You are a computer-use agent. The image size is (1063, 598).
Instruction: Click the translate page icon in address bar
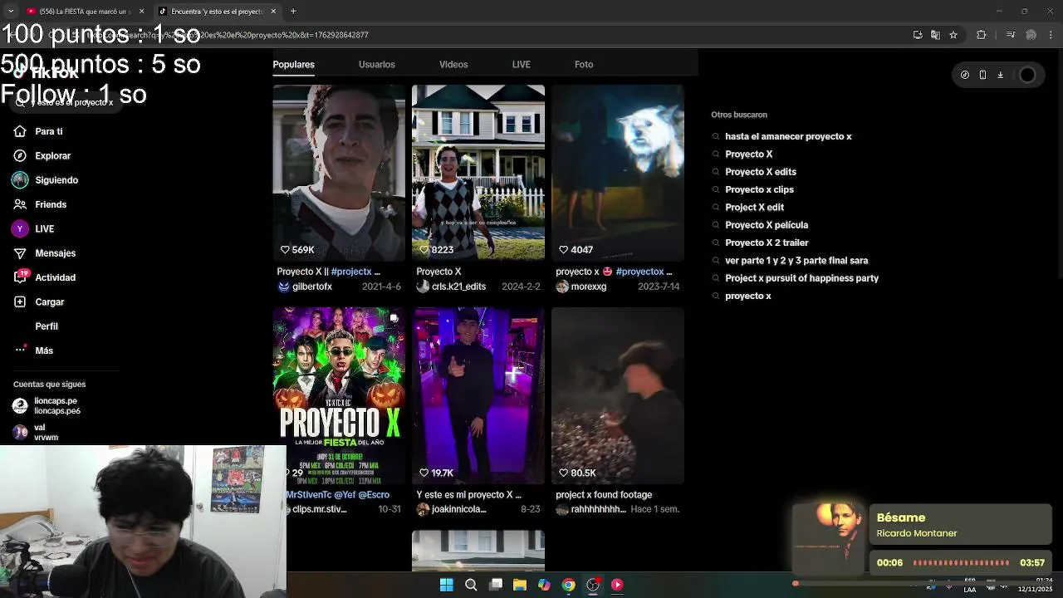[x=935, y=35]
